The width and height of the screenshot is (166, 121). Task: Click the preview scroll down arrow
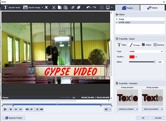(x=112, y=98)
